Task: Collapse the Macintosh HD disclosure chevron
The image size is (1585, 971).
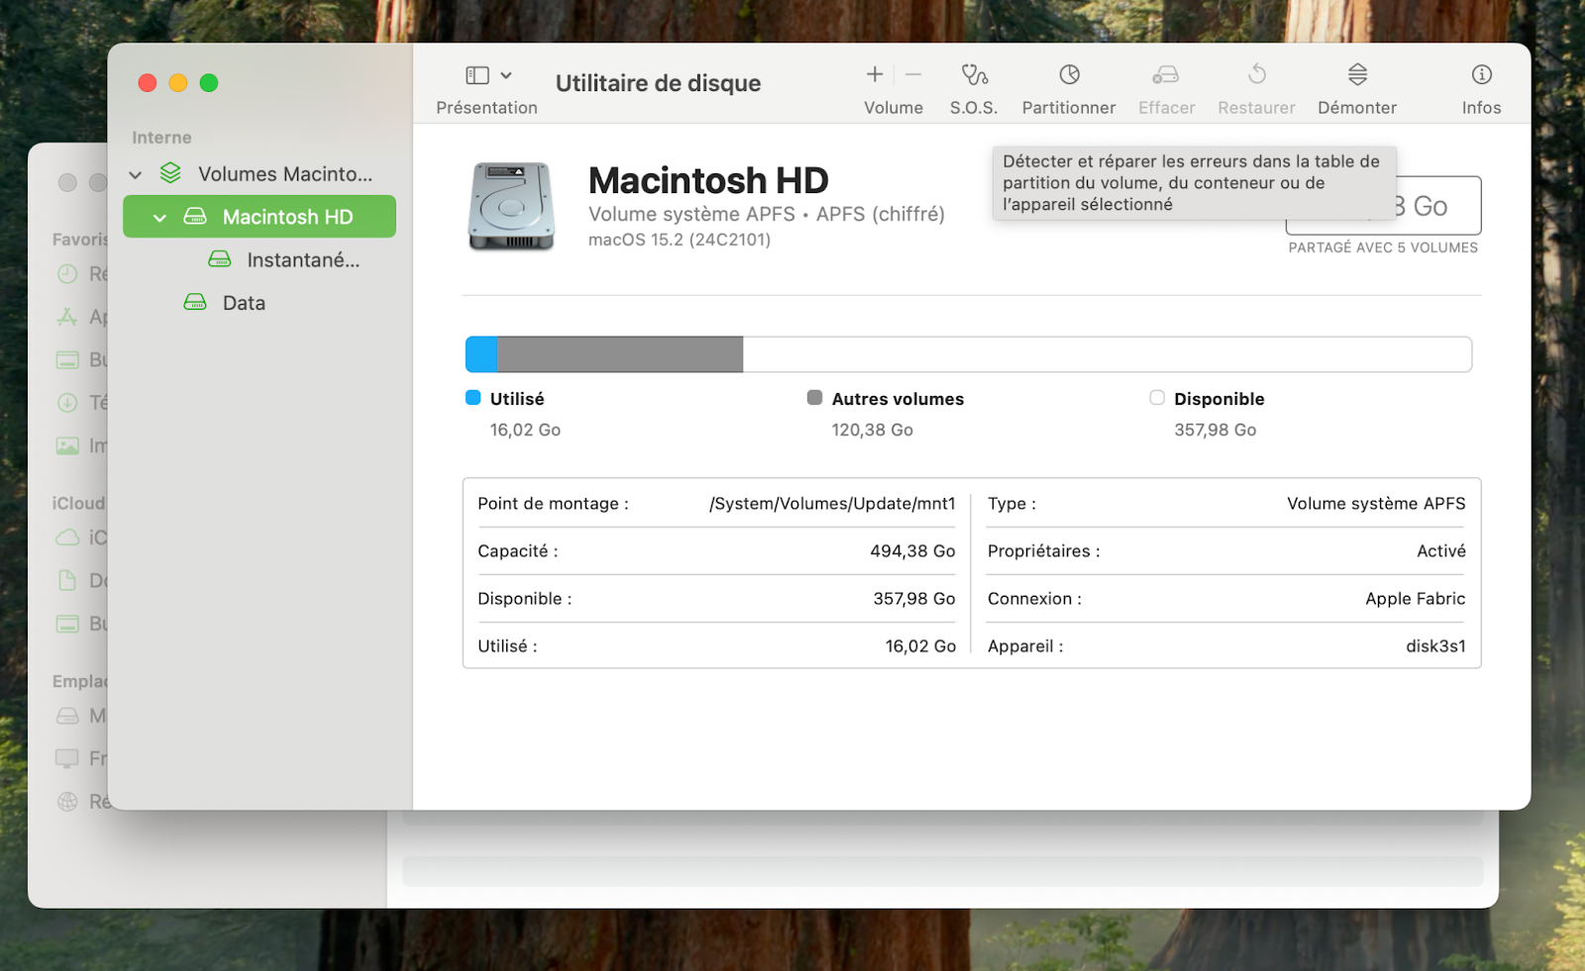Action: pyautogui.click(x=159, y=218)
